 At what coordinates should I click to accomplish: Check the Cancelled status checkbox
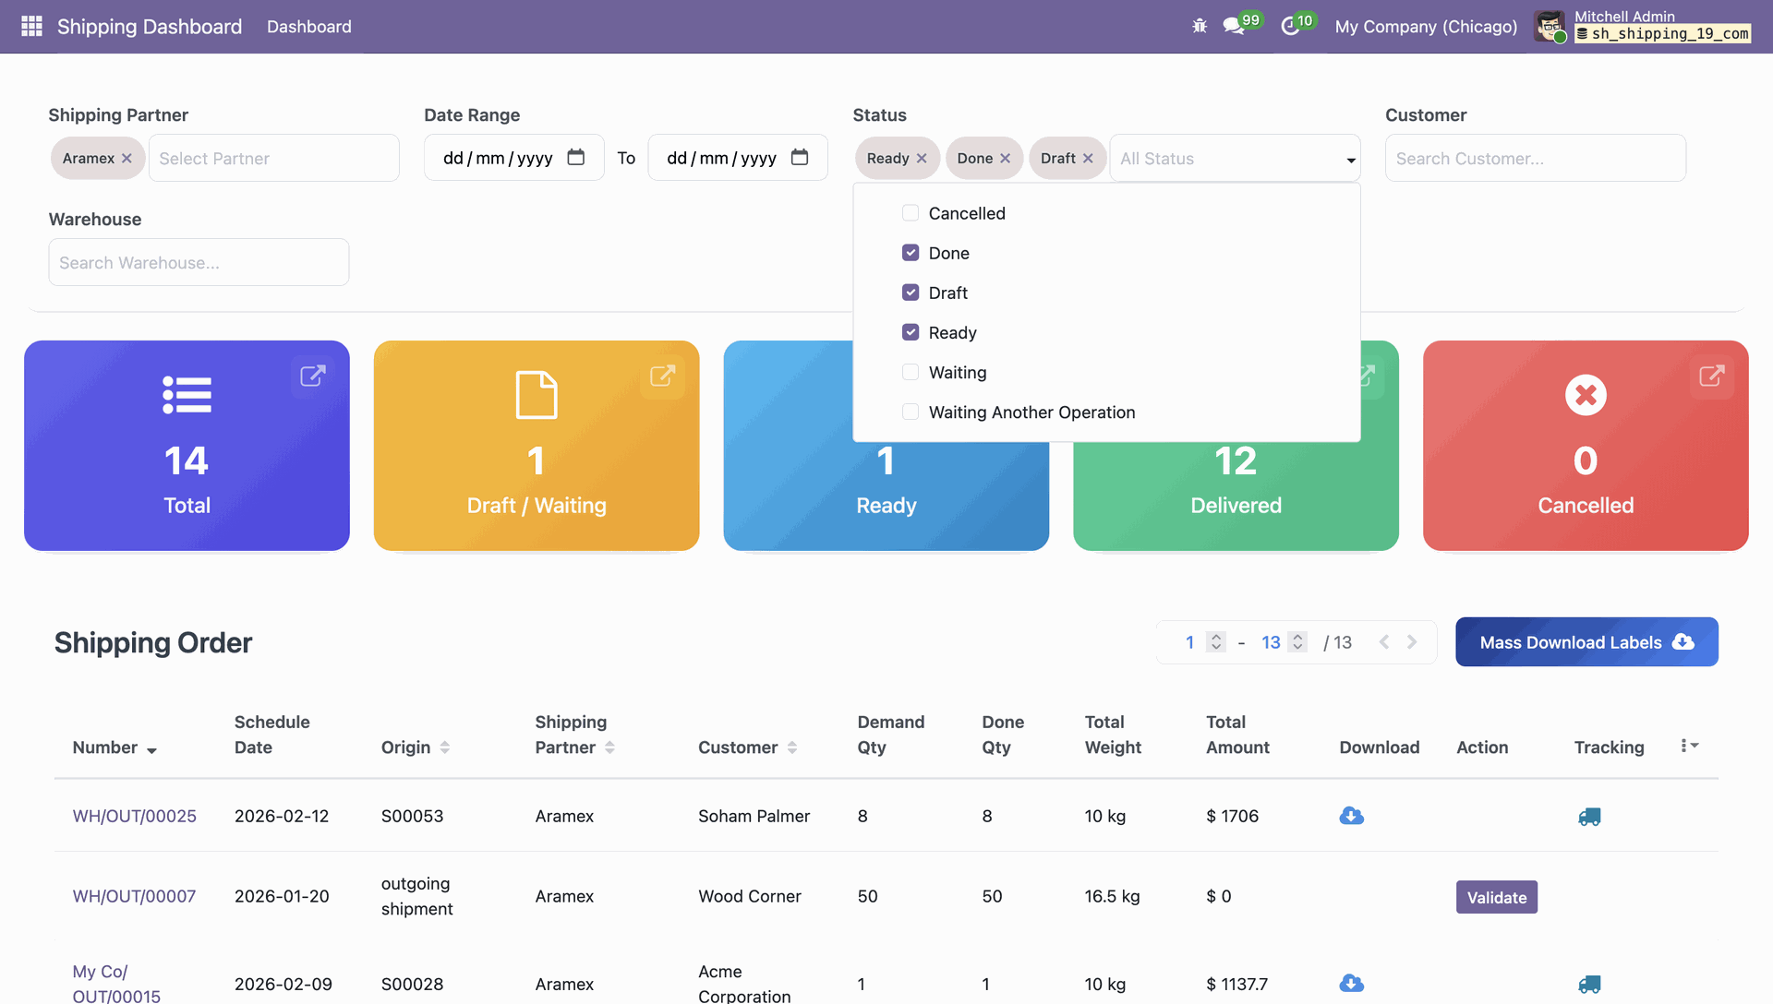(x=911, y=213)
